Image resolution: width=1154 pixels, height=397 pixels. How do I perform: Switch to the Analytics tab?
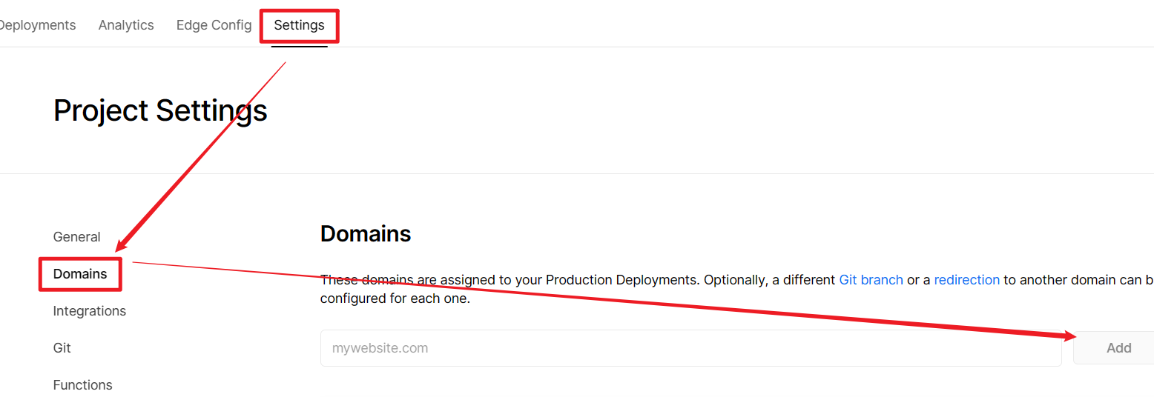(x=126, y=25)
